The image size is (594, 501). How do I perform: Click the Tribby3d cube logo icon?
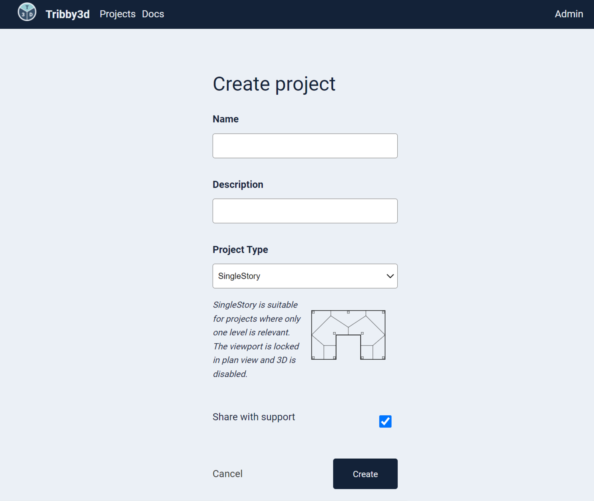tap(27, 12)
